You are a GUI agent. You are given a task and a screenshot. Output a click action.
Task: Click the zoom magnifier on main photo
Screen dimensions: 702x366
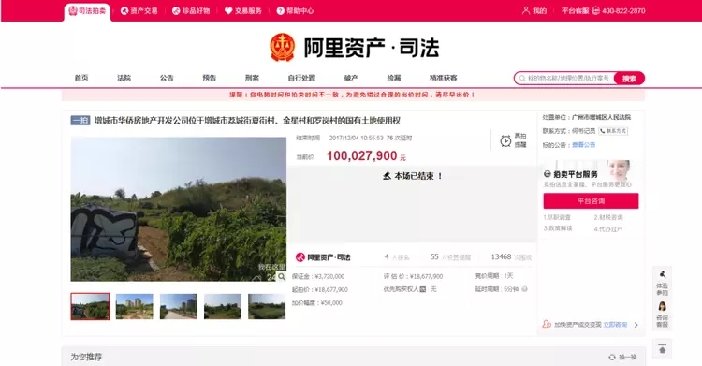tap(281, 277)
